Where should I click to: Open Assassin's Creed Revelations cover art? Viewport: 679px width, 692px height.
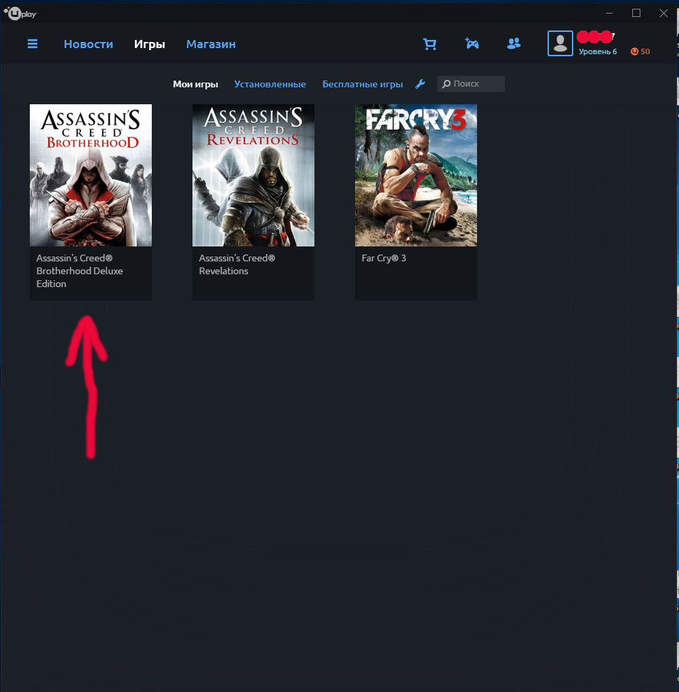pyautogui.click(x=253, y=175)
